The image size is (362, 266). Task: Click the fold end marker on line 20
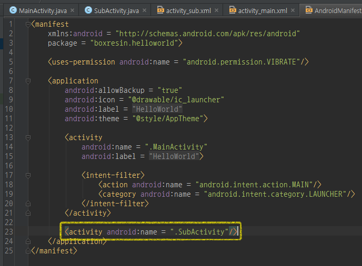[28, 204]
